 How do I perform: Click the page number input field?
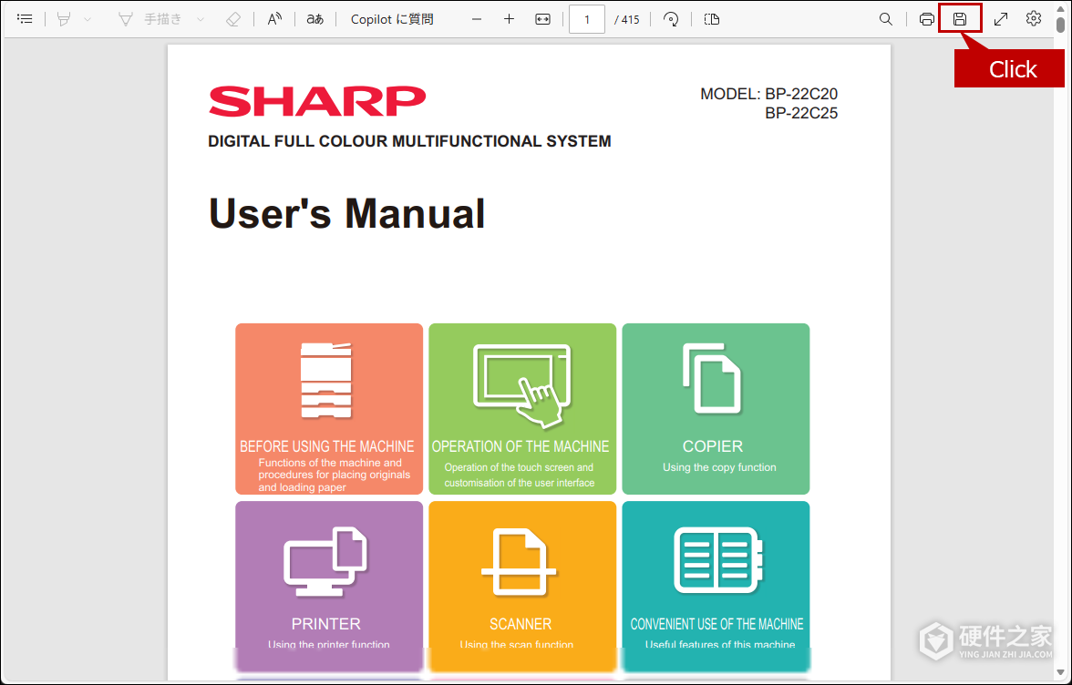(587, 19)
